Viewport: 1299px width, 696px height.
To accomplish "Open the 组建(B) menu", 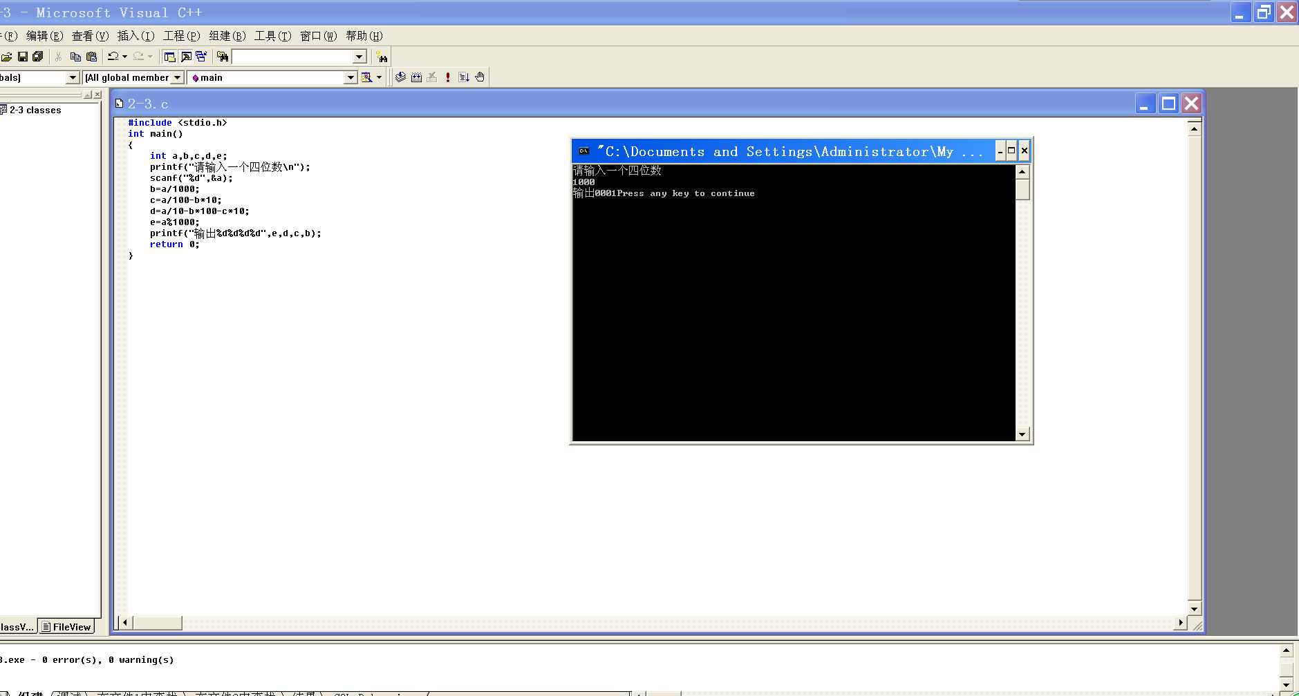I will pos(227,36).
